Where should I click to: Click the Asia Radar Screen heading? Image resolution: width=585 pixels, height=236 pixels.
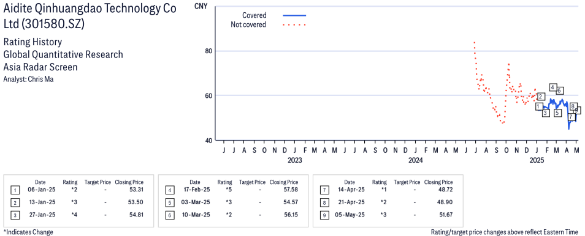coord(40,67)
